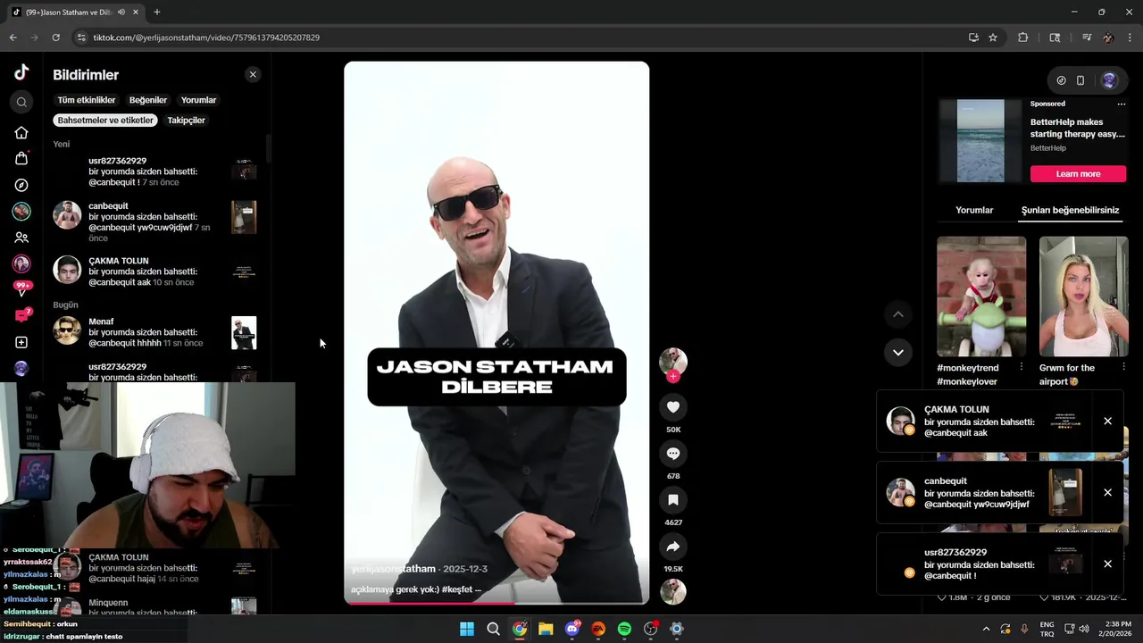Open yerlijasonstatham profile name link

point(393,569)
